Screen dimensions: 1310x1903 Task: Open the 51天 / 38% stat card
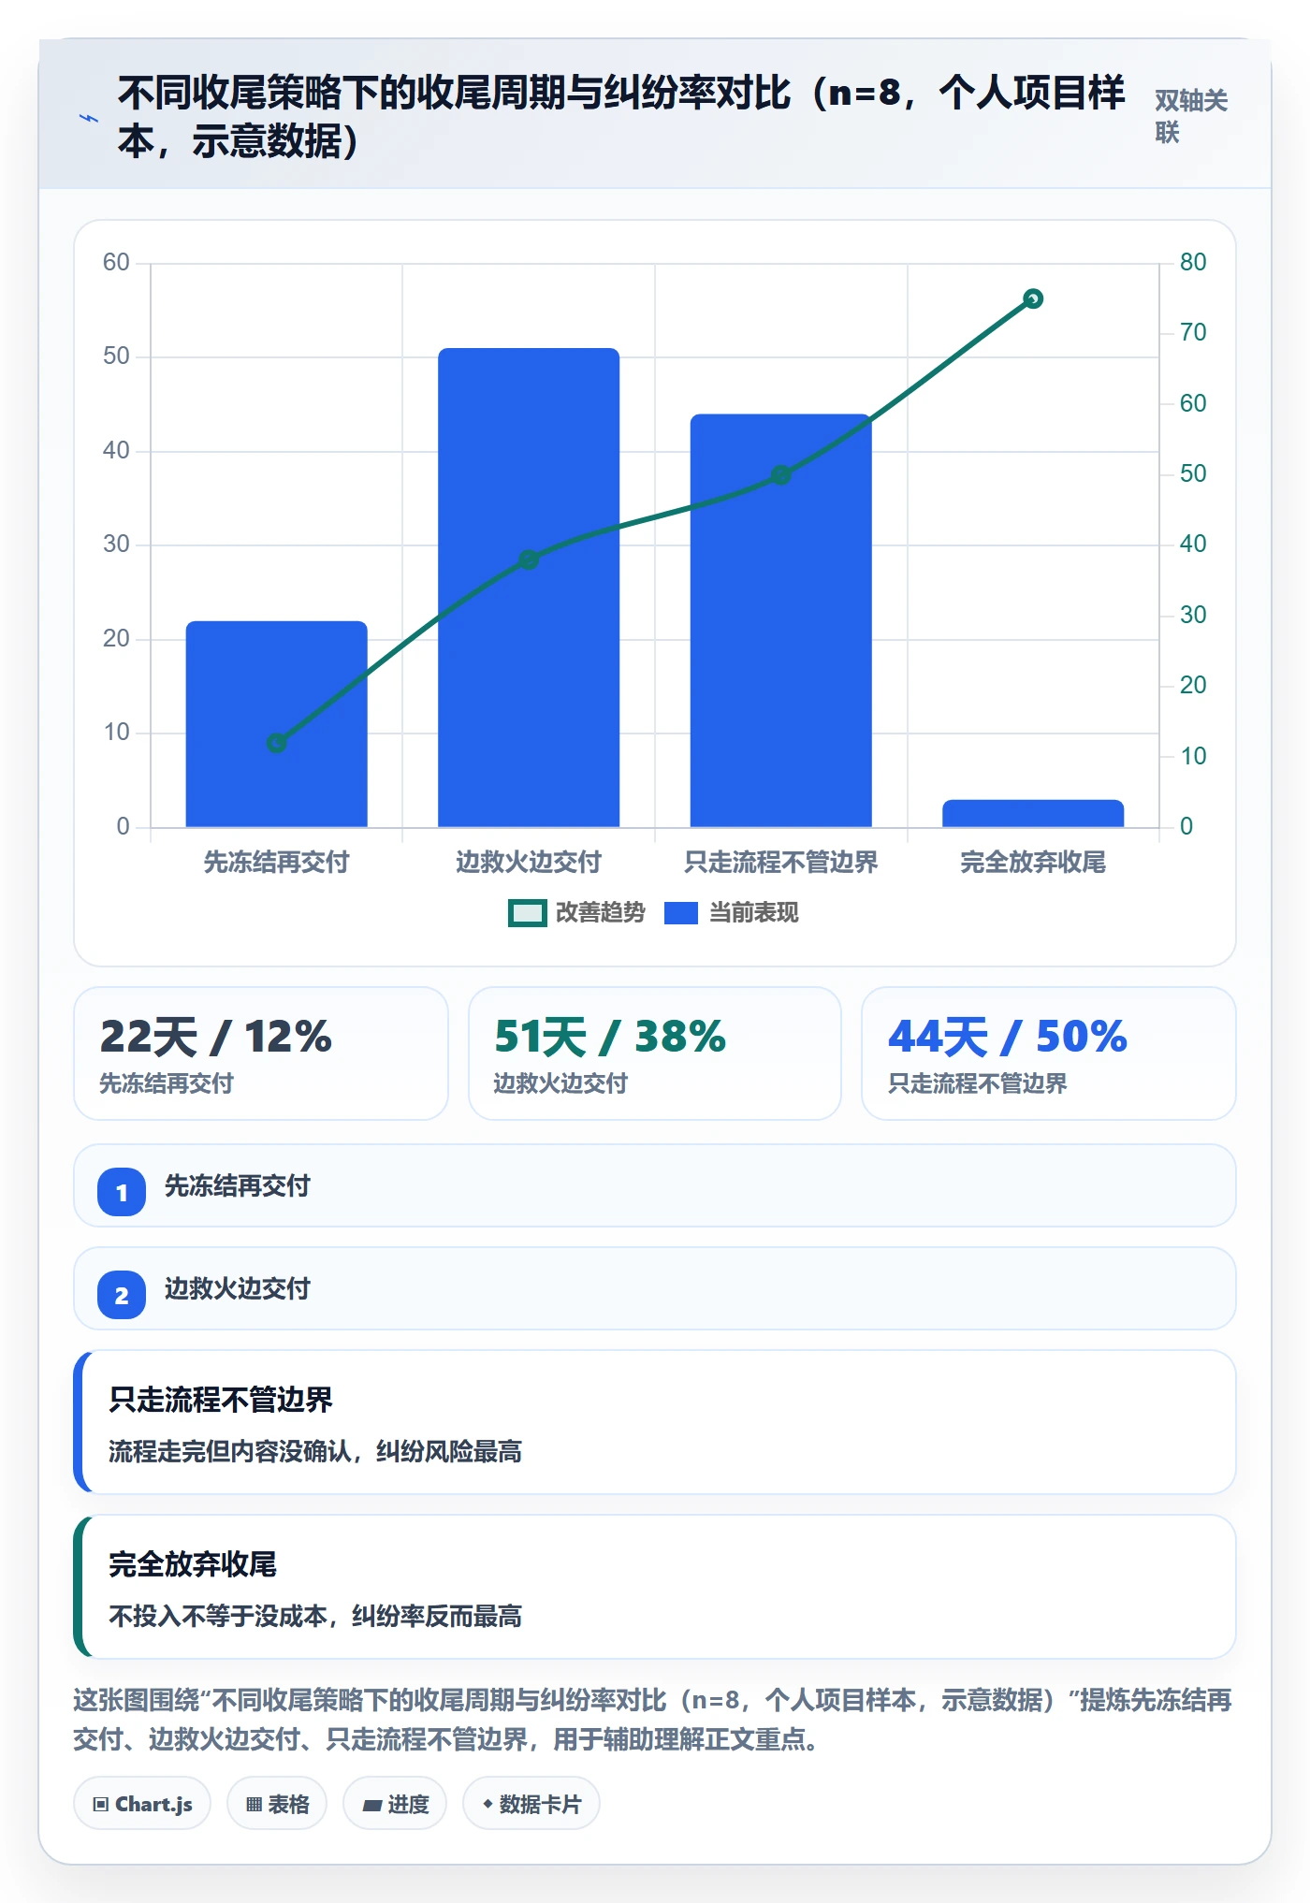pyautogui.click(x=655, y=1053)
